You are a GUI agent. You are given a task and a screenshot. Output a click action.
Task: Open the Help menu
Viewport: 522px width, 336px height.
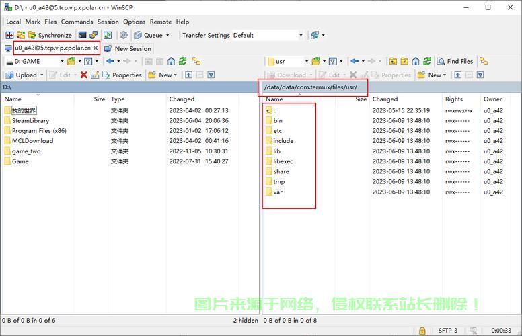click(x=182, y=22)
